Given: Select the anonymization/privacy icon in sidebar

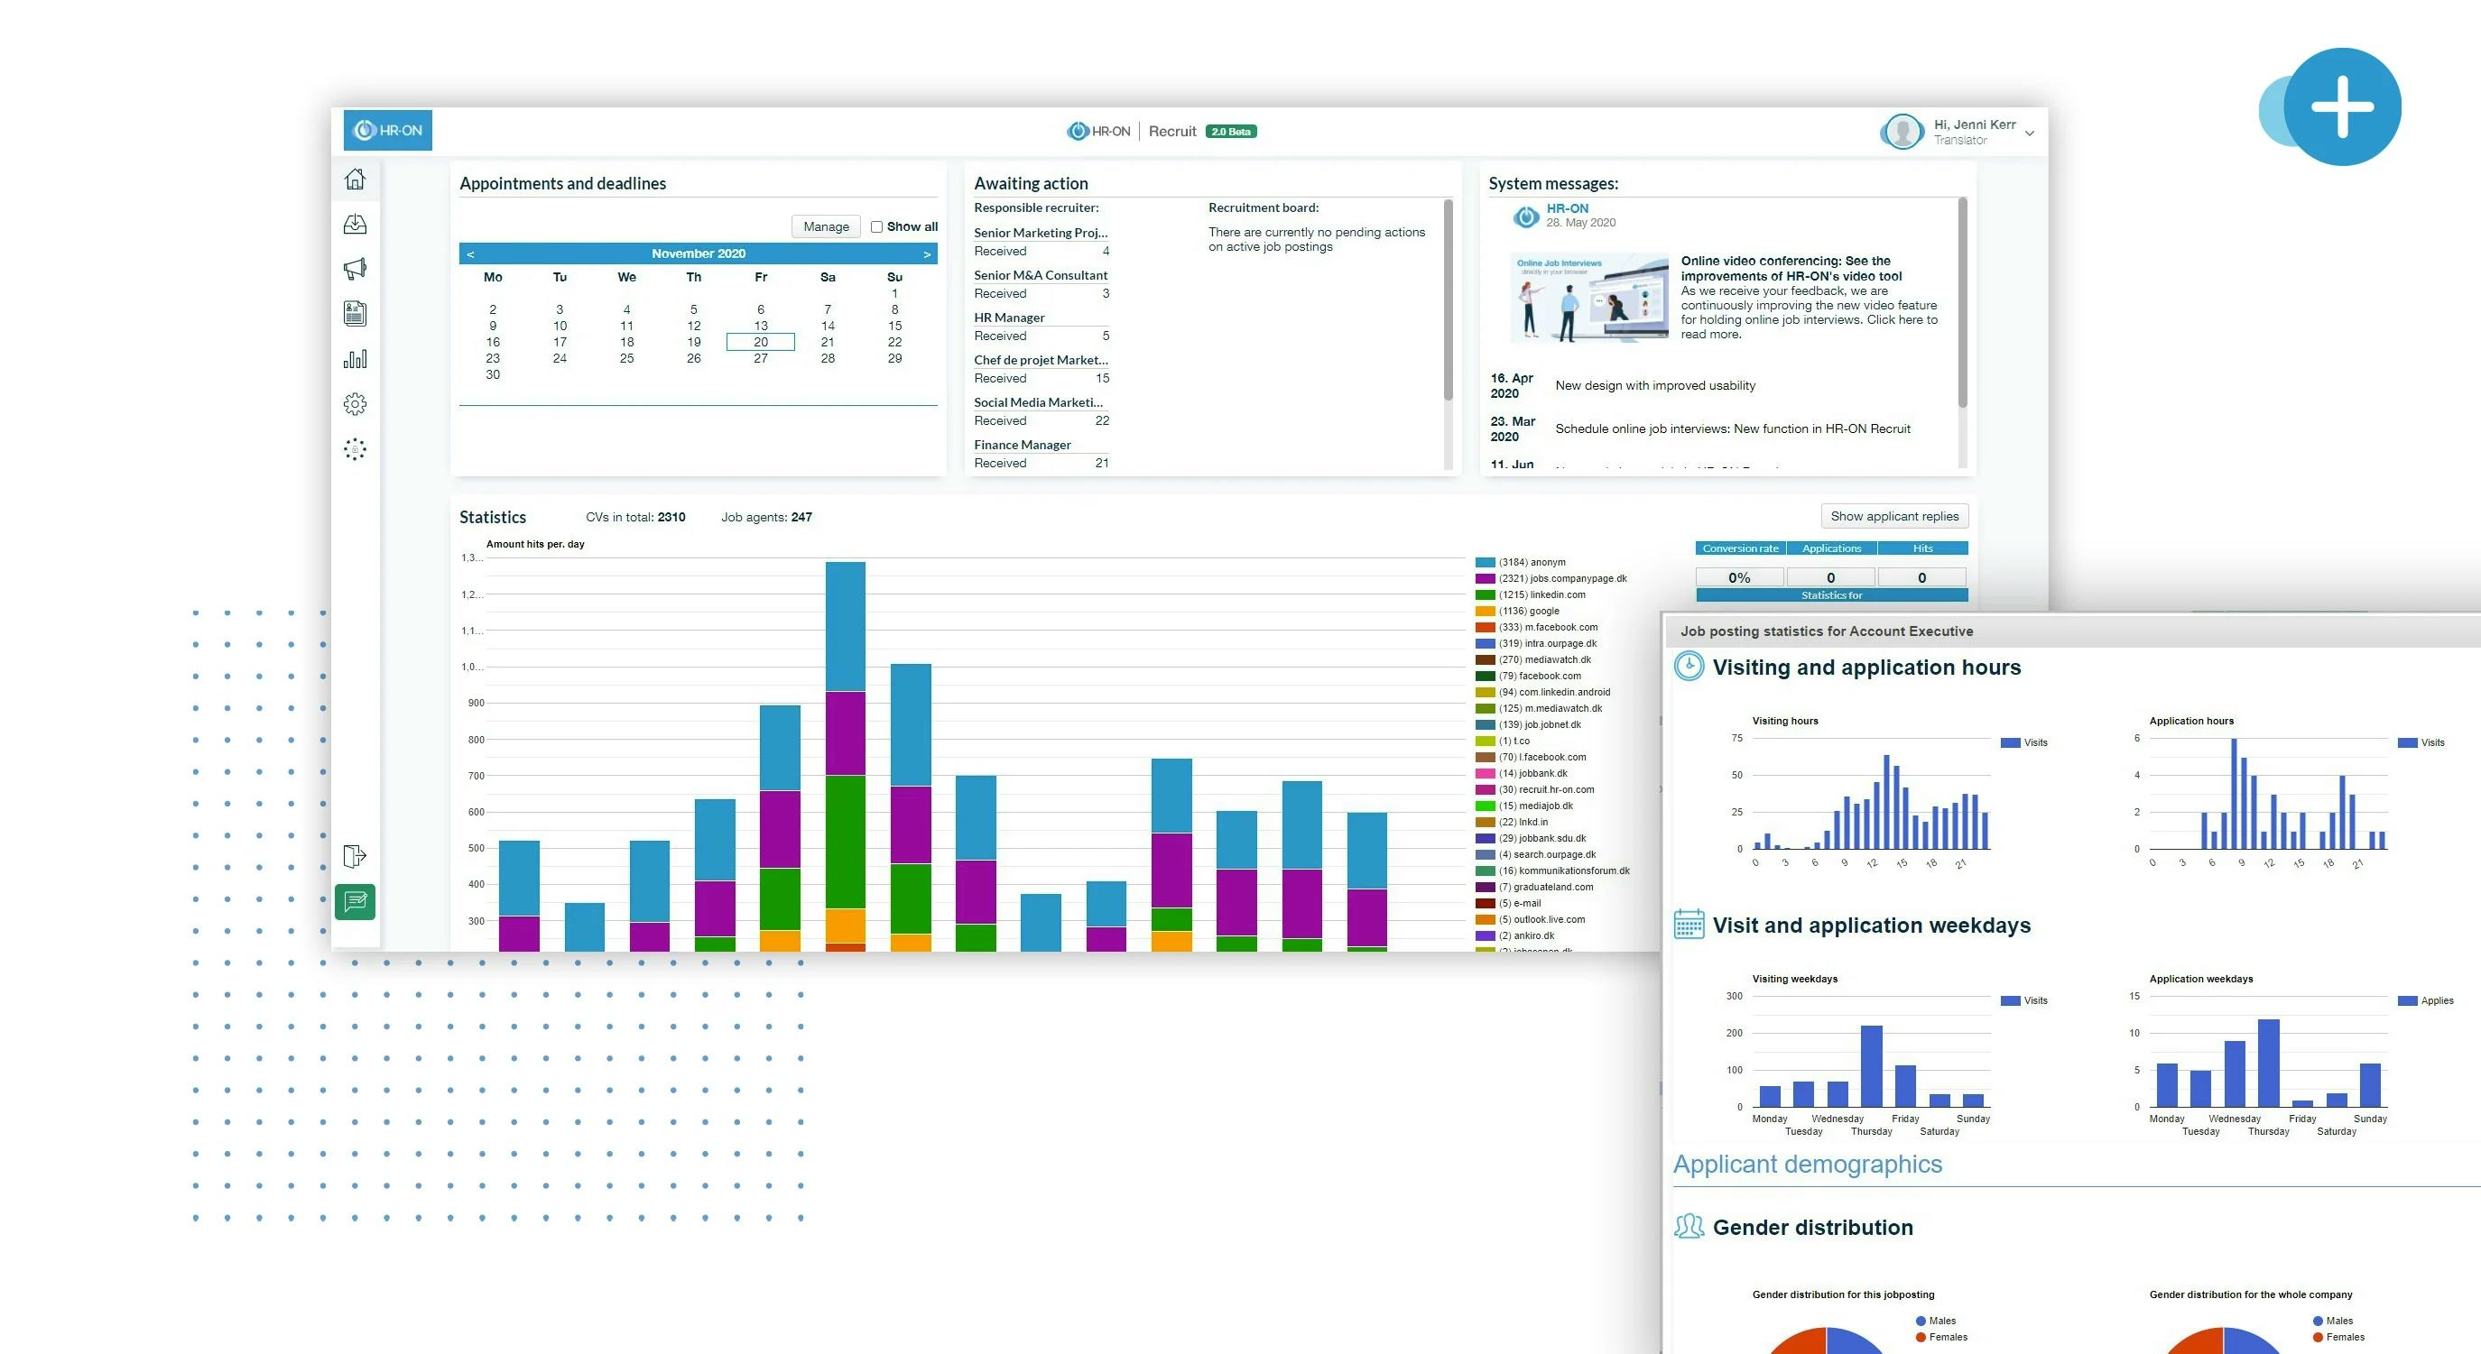Looking at the screenshot, I should tap(356, 448).
